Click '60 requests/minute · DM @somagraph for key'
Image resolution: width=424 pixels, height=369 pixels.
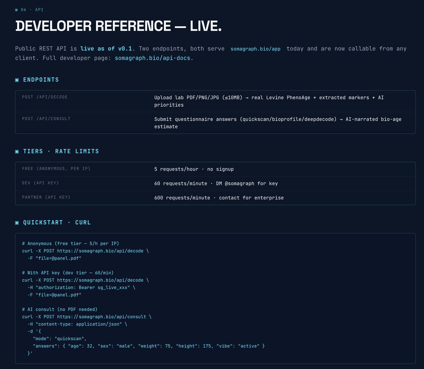pos(216,183)
